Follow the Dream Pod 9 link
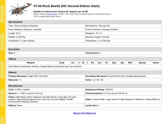Image resolution: width=165 pixels, height=124 pixels. coord(52,14)
